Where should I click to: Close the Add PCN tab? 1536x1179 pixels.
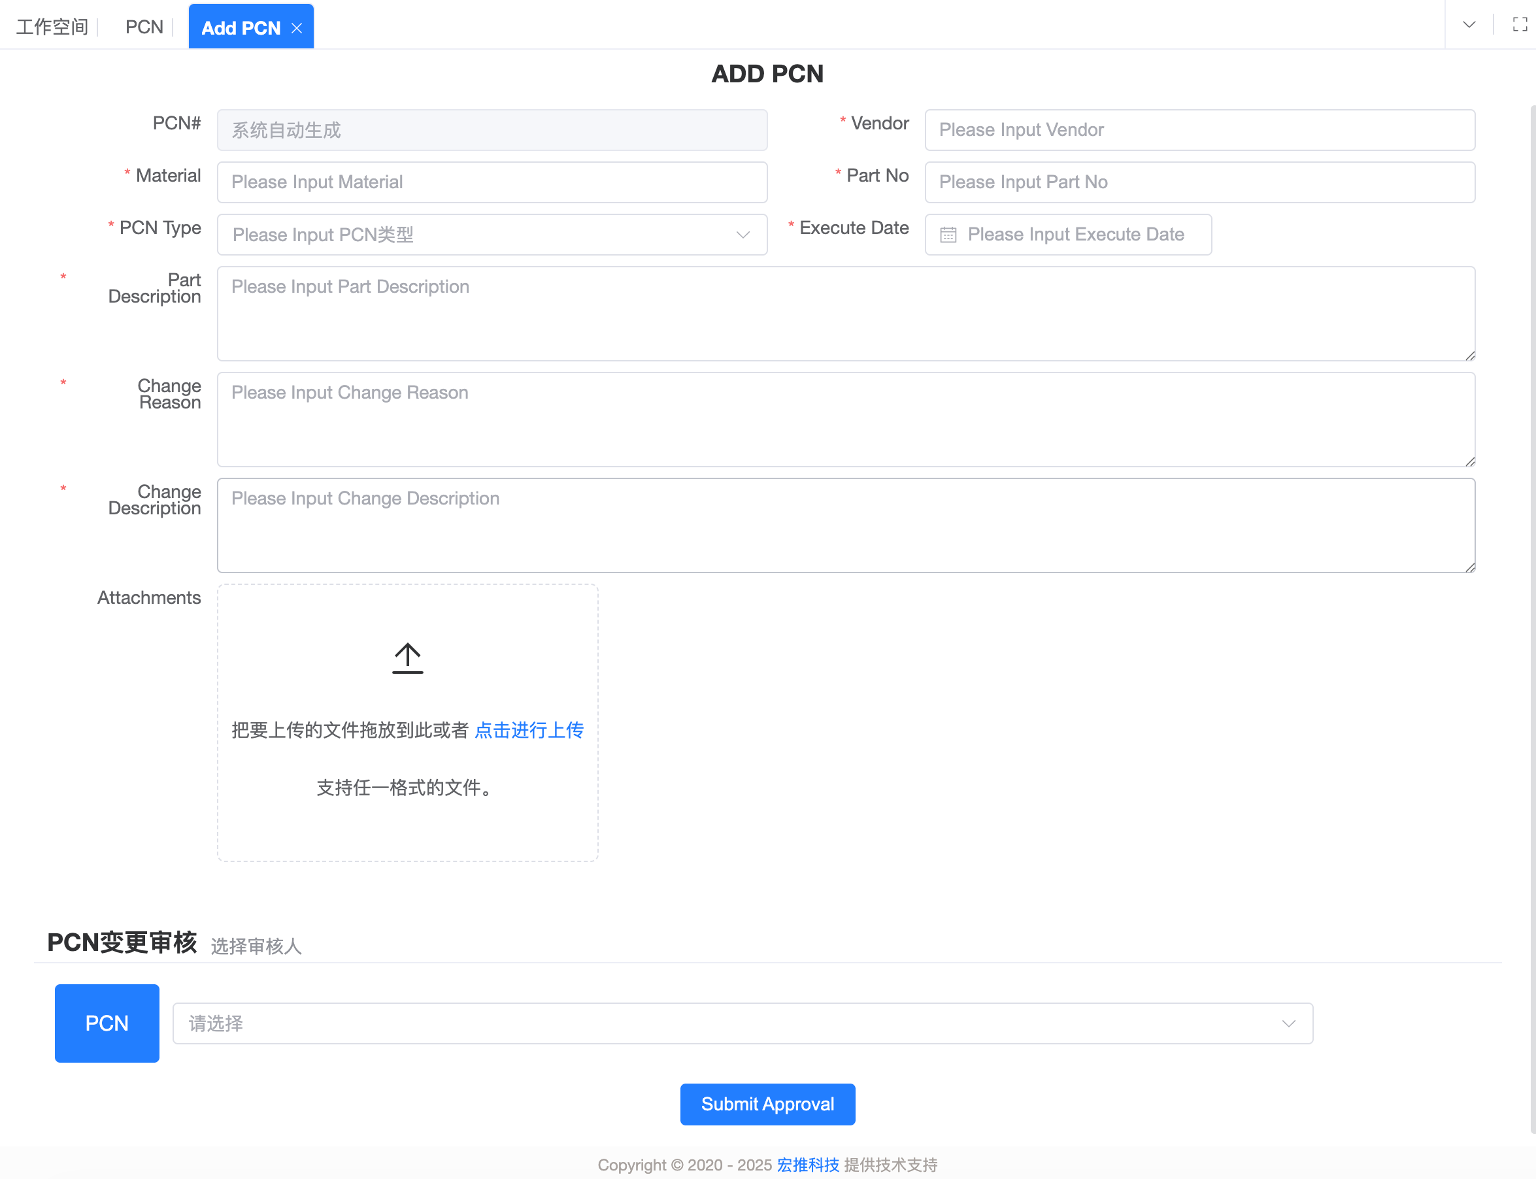[297, 28]
